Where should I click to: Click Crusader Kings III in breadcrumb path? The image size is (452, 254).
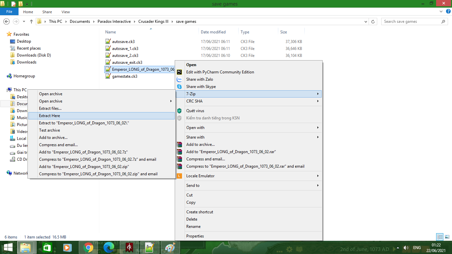(153, 21)
